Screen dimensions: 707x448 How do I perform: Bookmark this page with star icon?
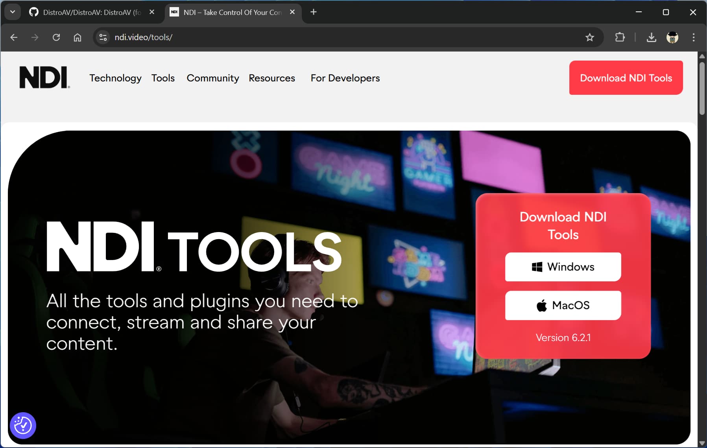point(589,37)
